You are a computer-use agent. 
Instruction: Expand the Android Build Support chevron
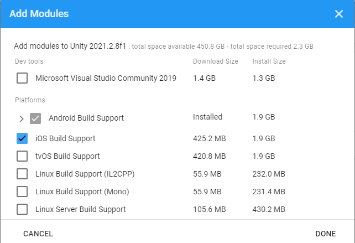(22, 118)
